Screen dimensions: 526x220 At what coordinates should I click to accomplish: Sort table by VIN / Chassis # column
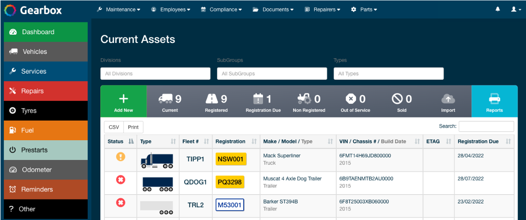coord(380,142)
